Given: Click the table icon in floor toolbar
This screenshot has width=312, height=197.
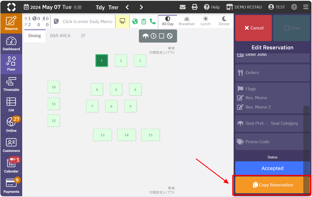Looking at the screenshot, I should point(146,36).
